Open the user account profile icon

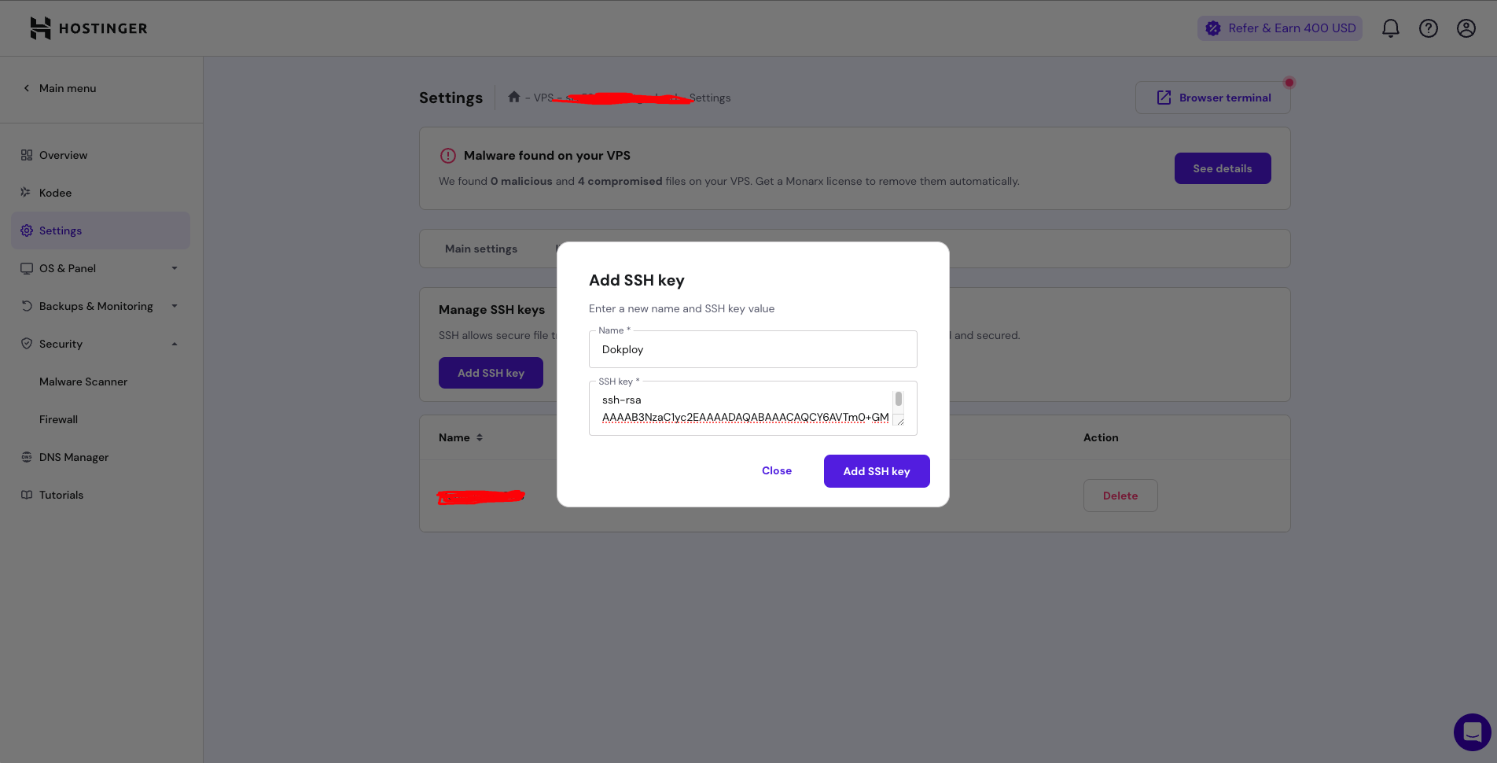point(1466,28)
